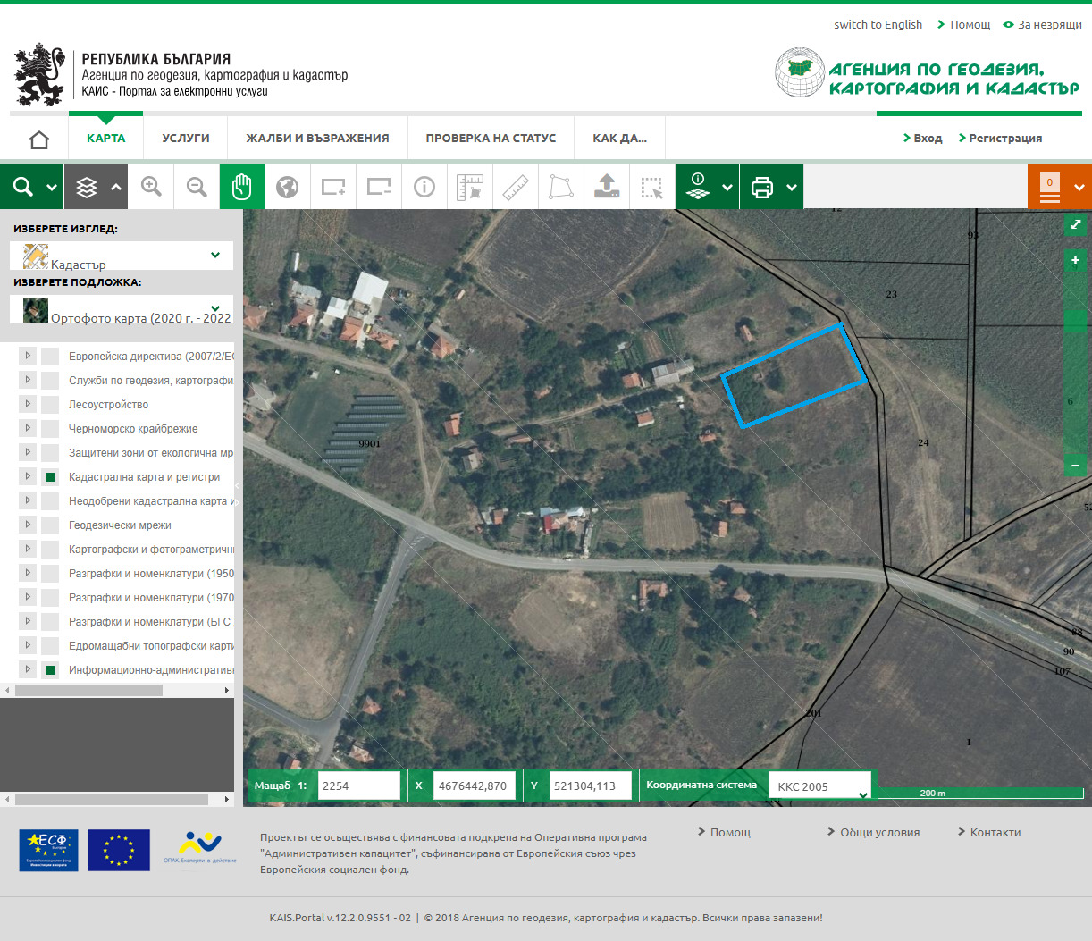Expand the Лесоустройство layer group
Screen dimensions: 1092x941
pyautogui.click(x=28, y=404)
